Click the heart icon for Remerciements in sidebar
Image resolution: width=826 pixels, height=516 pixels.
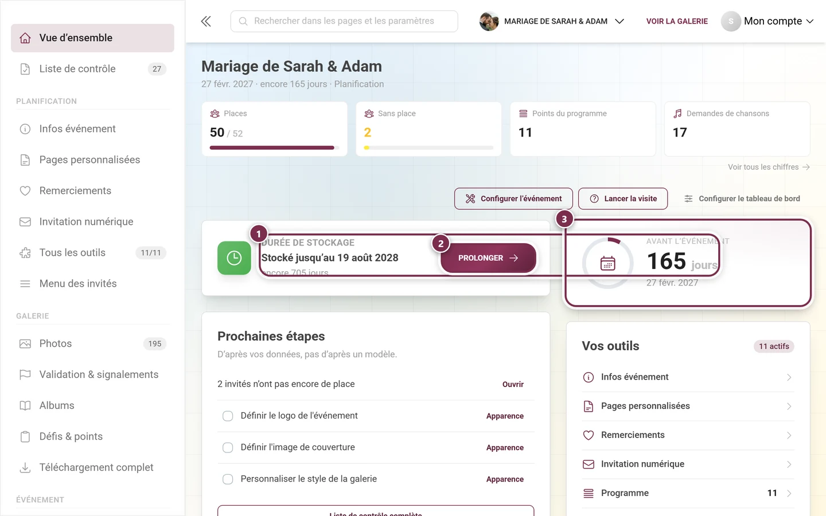(25, 191)
